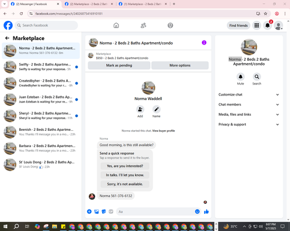Click the Facebook logo icon
Screen dimensions: 290x231
click(x=8, y=25)
